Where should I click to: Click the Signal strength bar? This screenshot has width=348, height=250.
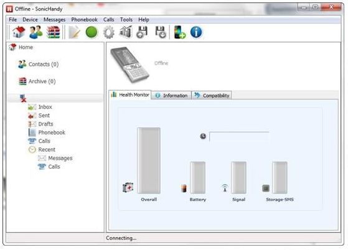click(238, 178)
